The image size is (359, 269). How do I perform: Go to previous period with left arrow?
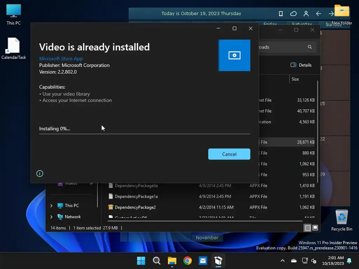tap(318, 14)
